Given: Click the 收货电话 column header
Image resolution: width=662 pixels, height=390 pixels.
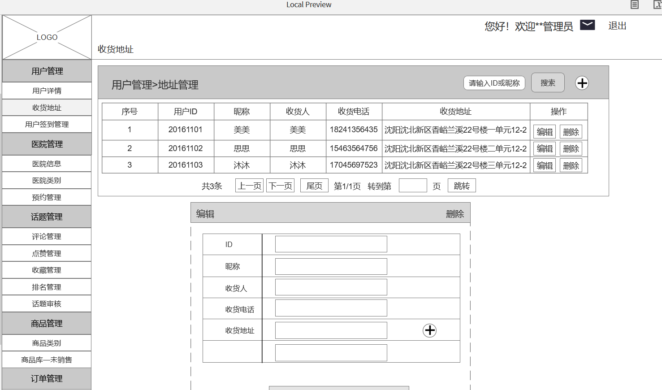Looking at the screenshot, I should click(x=354, y=112).
